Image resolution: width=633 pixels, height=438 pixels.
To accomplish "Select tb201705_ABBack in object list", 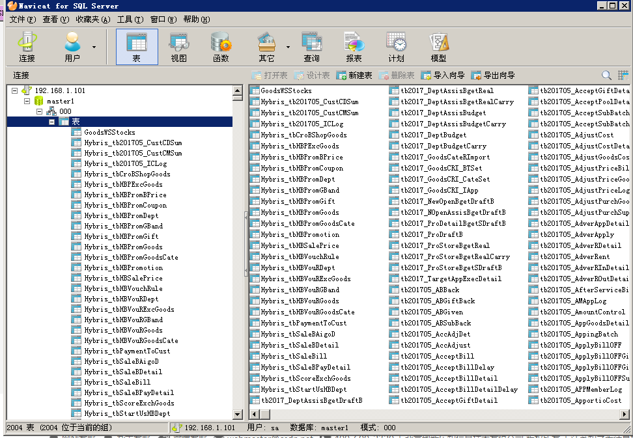I will tap(430, 290).
